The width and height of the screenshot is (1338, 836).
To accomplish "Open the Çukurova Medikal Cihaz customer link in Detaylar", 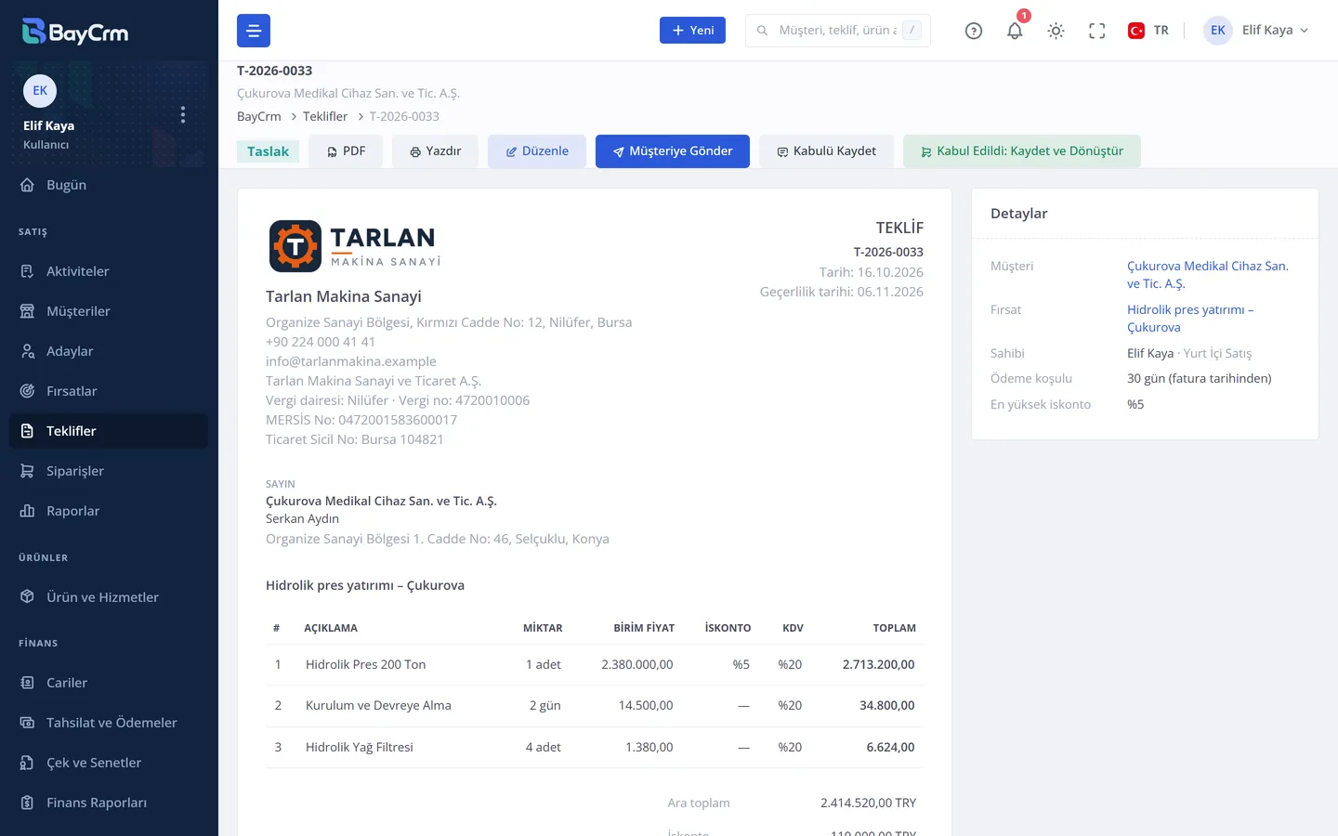I will point(1208,275).
